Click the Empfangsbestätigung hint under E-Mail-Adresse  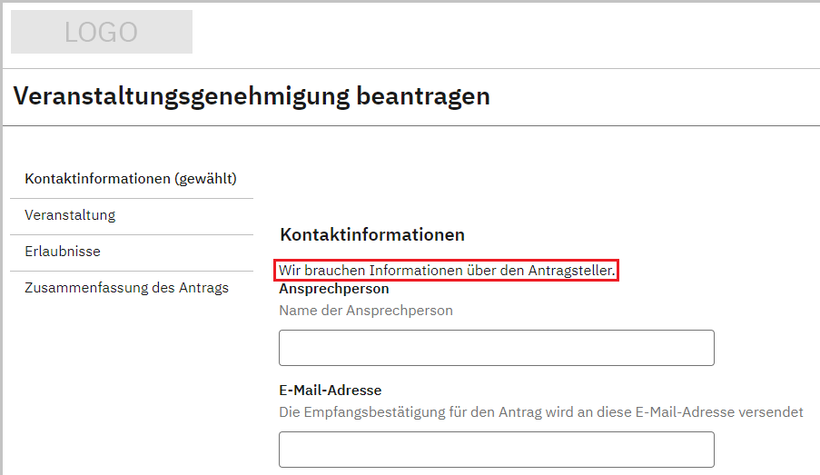click(540, 412)
